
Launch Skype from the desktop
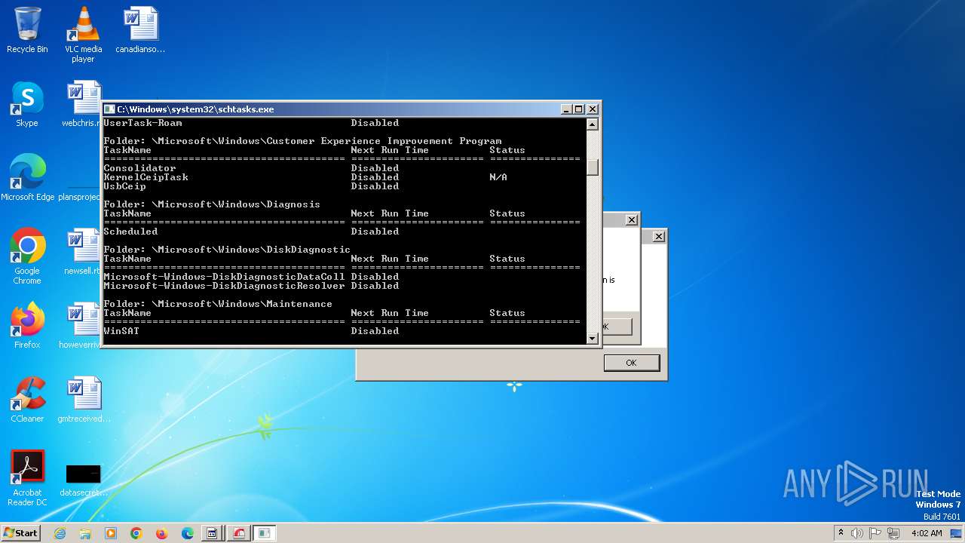[x=27, y=104]
